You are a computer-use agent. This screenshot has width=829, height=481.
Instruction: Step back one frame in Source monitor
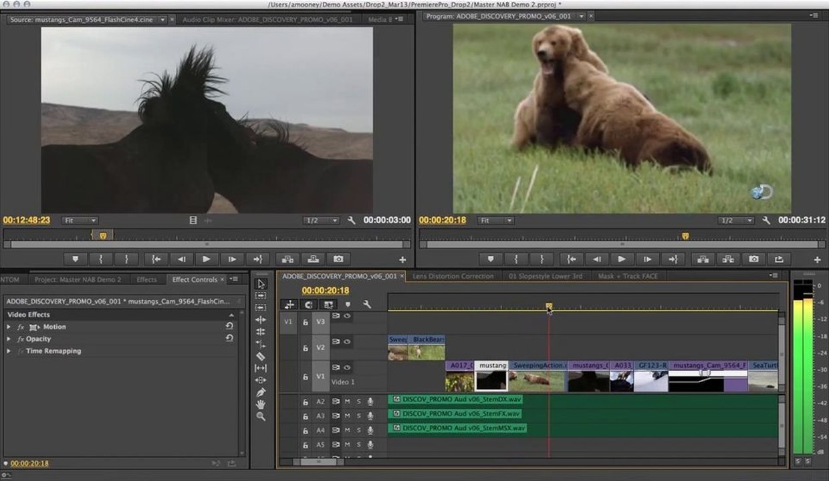pos(181,259)
